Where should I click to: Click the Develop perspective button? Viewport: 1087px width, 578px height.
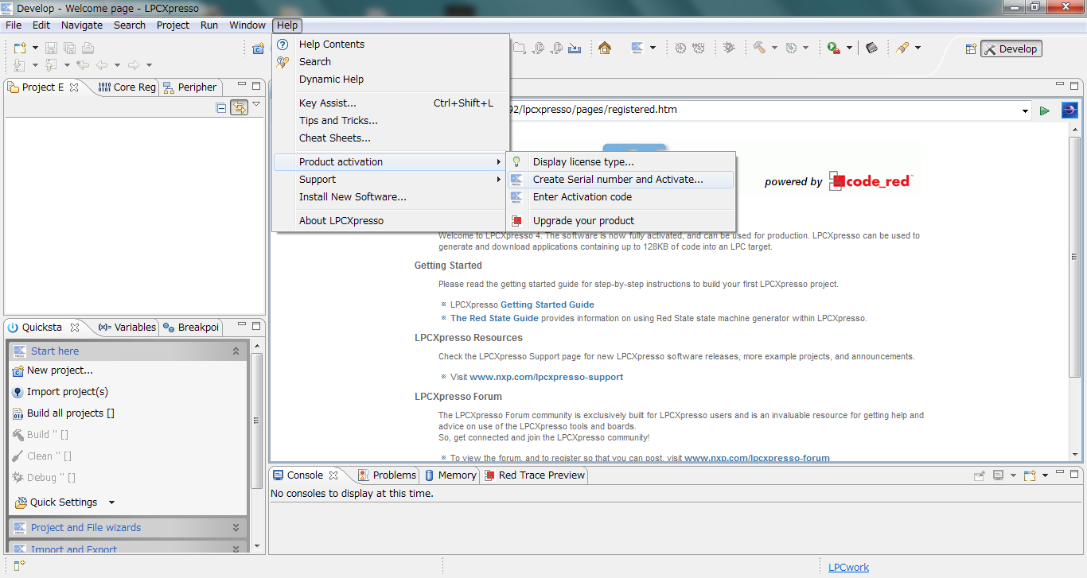click(x=1011, y=48)
